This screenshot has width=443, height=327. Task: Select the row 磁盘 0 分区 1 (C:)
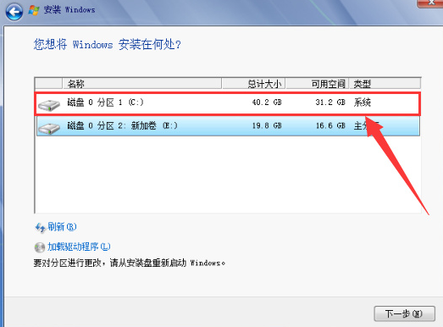[x=228, y=103]
